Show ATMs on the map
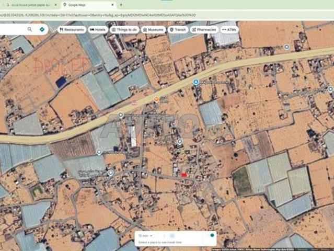Screen dimensions: 334x251 [x=230, y=30]
